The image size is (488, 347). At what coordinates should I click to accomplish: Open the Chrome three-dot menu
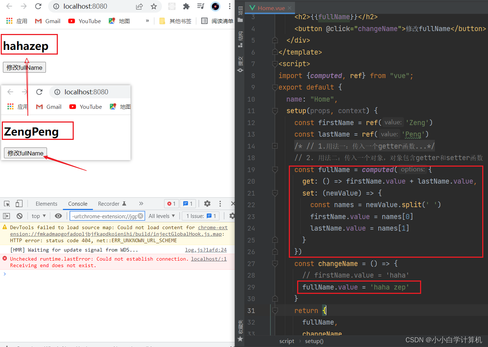230,7
